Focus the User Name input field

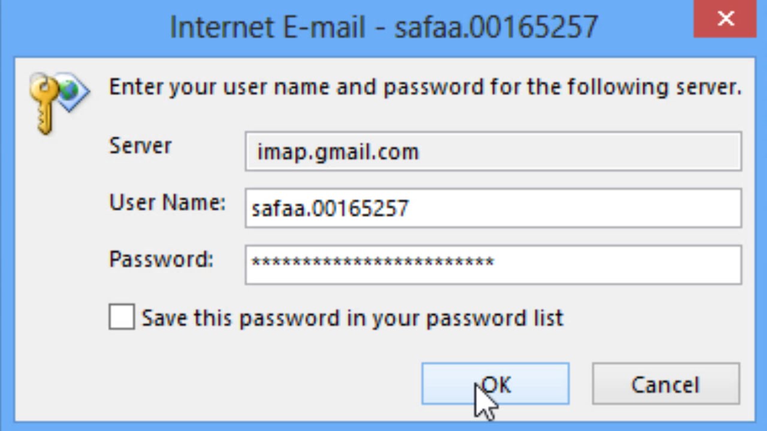tap(493, 208)
